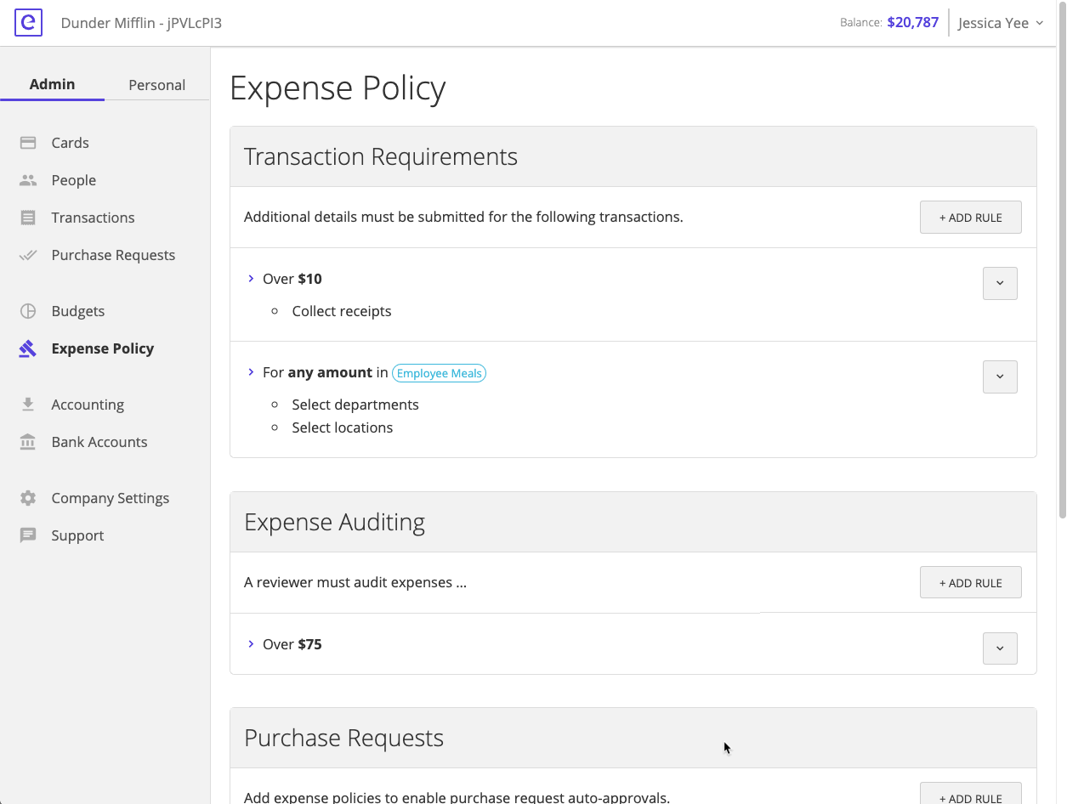Go to Transactions in the sidebar
This screenshot has width=1067, height=804.
[x=93, y=218]
